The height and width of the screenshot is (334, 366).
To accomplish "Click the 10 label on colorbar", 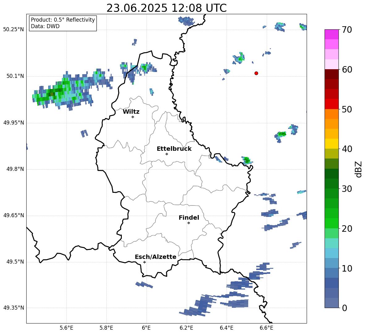I will tap(347, 268).
